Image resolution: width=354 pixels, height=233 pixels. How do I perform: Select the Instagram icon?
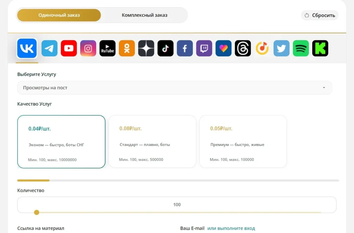pyautogui.click(x=88, y=48)
